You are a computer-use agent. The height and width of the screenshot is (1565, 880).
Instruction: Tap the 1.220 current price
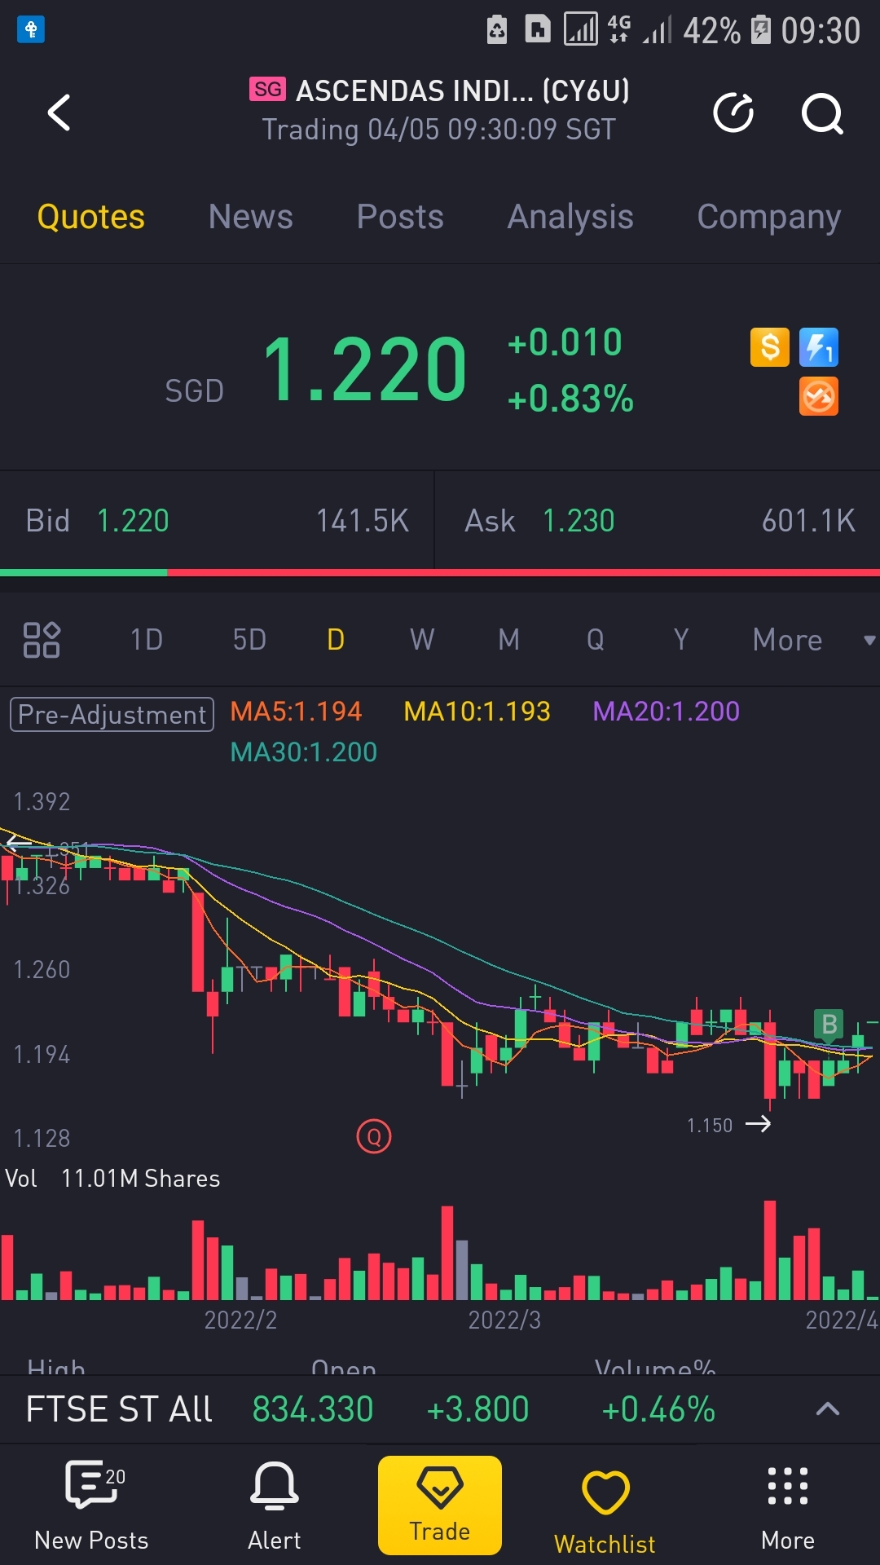(365, 370)
